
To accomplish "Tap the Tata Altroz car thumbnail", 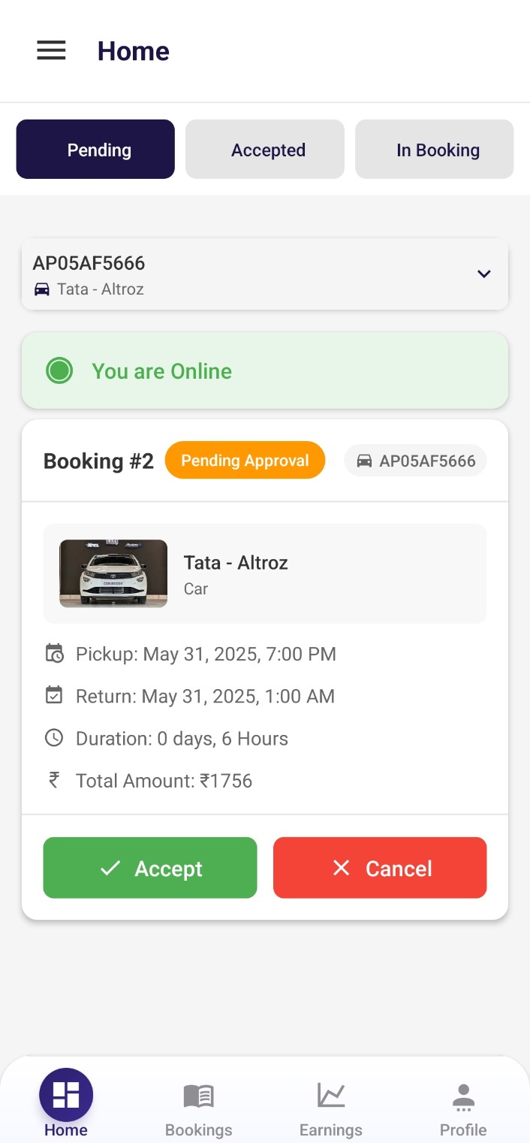I will click(x=113, y=573).
